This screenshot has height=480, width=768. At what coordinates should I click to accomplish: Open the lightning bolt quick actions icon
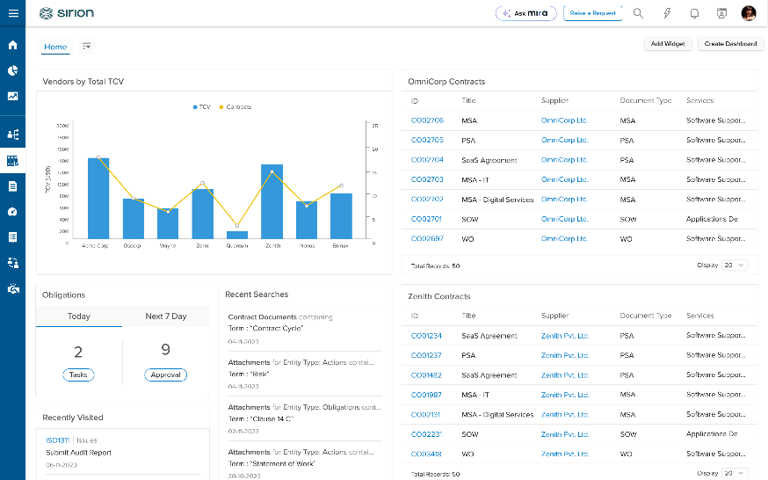tap(667, 13)
